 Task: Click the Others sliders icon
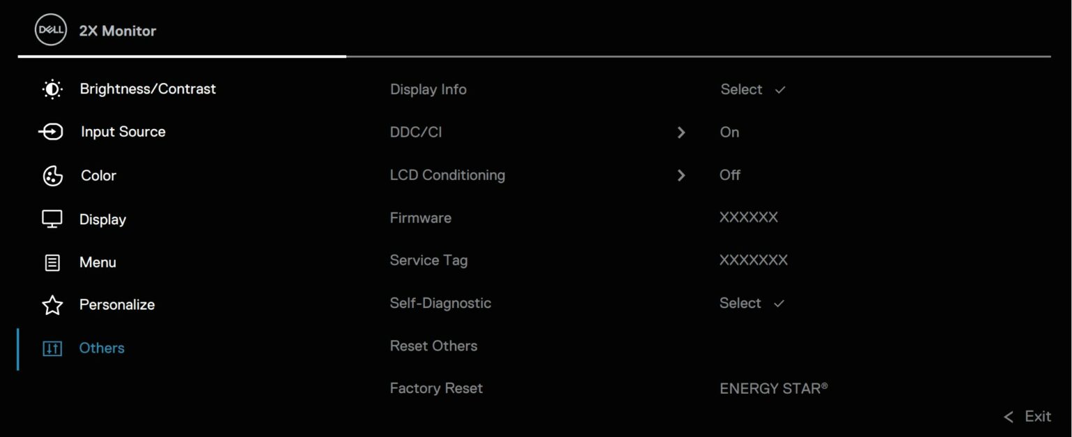(x=52, y=348)
